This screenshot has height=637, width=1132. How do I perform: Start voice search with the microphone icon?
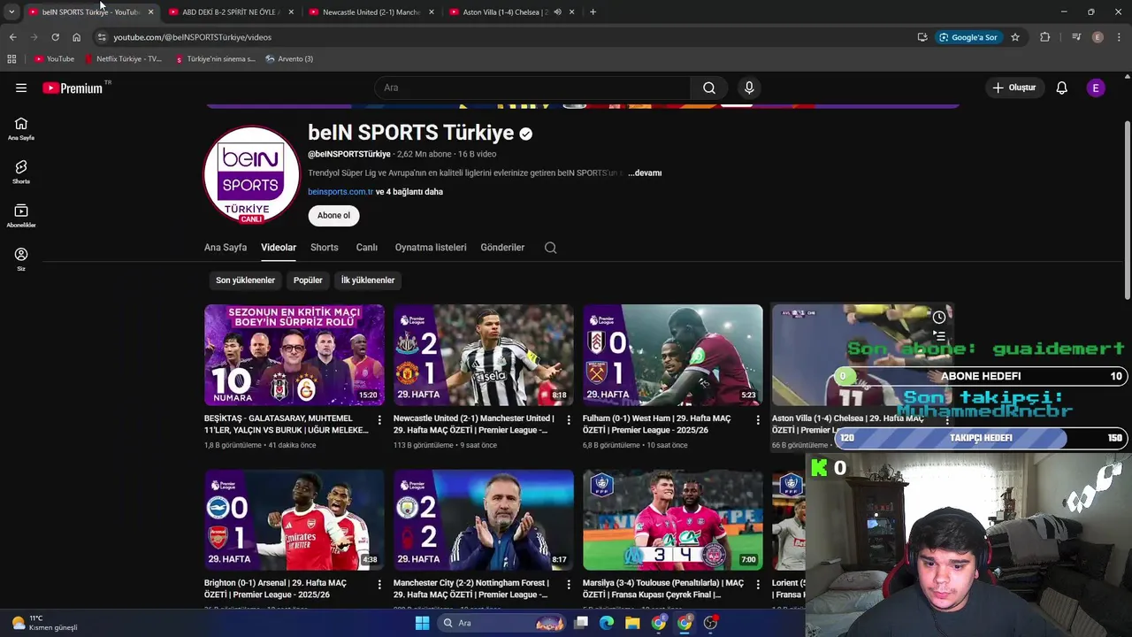[749, 88]
